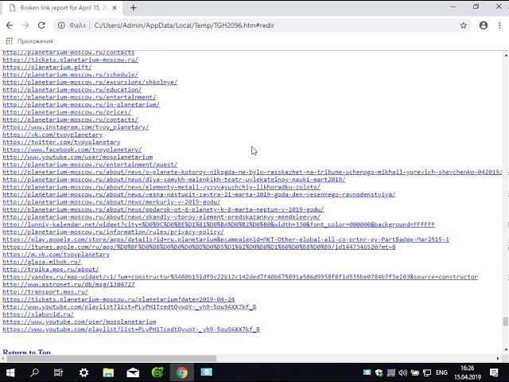The height and width of the screenshot is (382, 509).
Task: Open the entertainment/quest link
Action: 90,165
